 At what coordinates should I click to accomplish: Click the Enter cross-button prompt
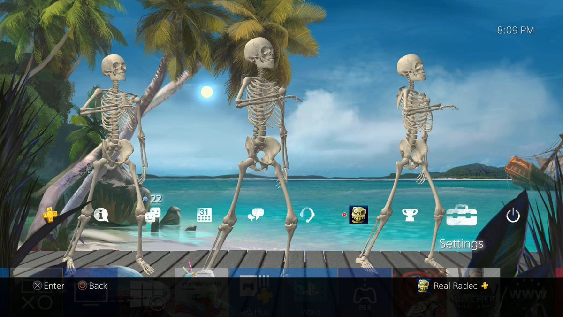click(48, 286)
